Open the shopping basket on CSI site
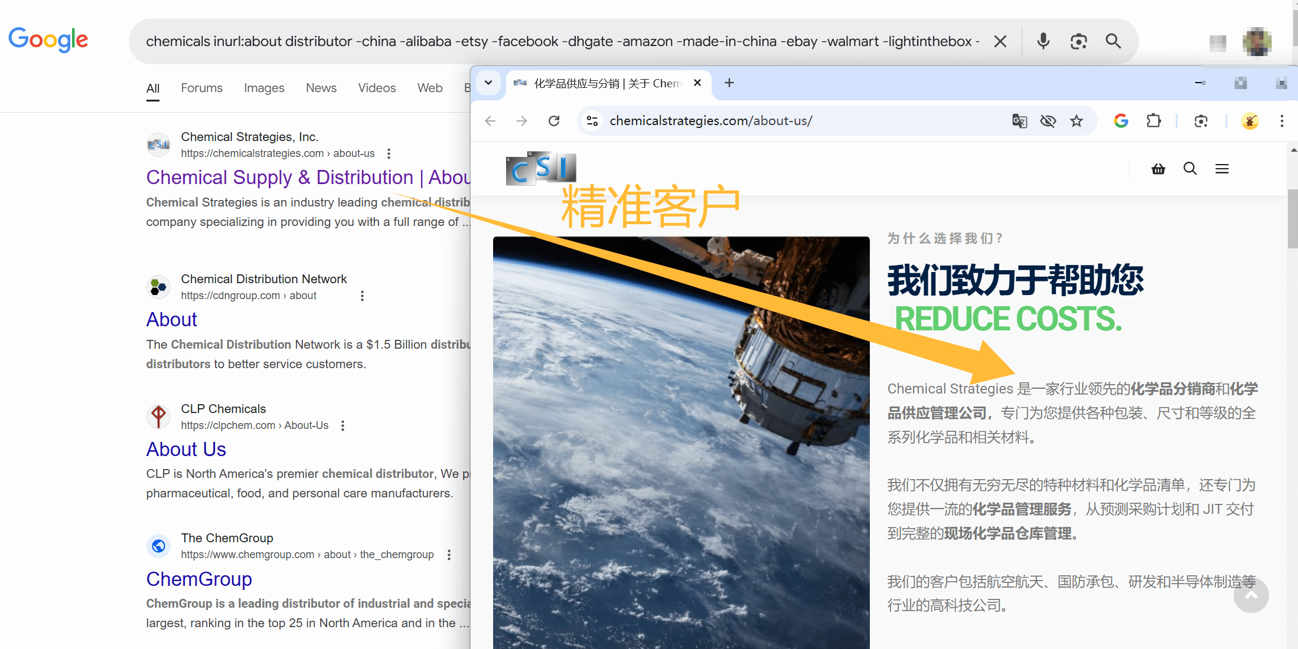Screen dimensions: 1298x649 pos(1158,169)
